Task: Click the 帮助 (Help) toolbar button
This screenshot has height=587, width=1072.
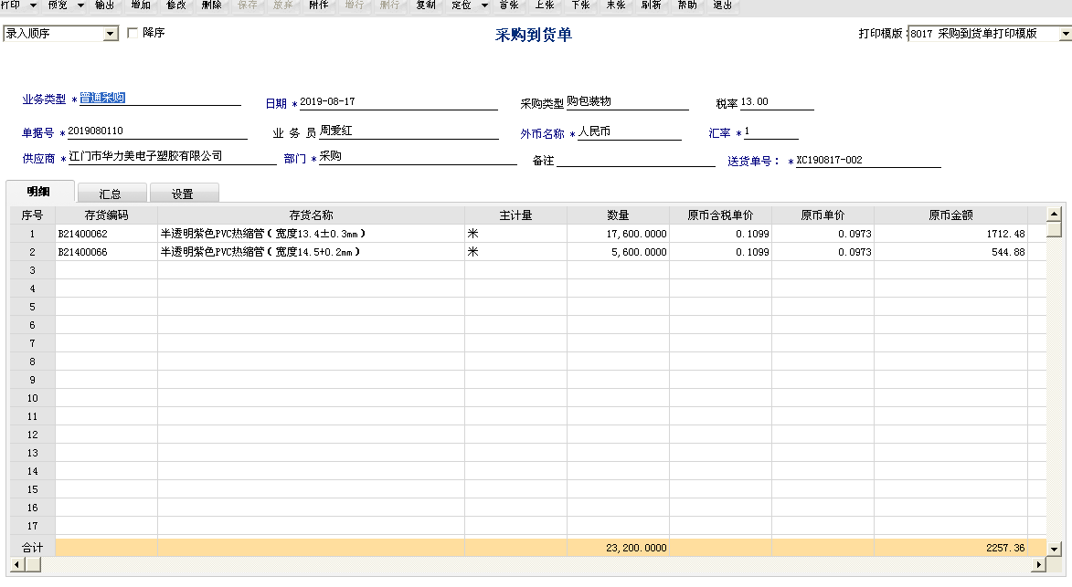Action: coord(687,5)
